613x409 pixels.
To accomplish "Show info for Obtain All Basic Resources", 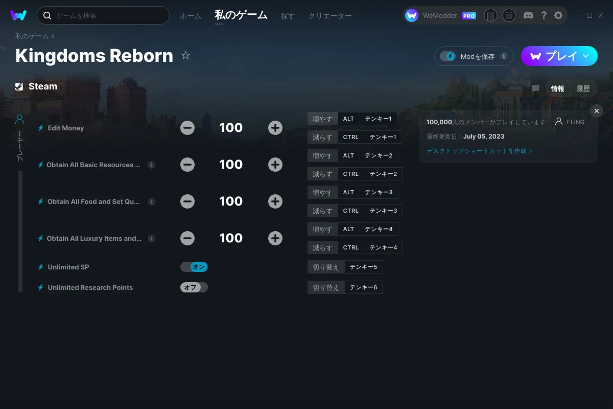I will click(x=151, y=165).
